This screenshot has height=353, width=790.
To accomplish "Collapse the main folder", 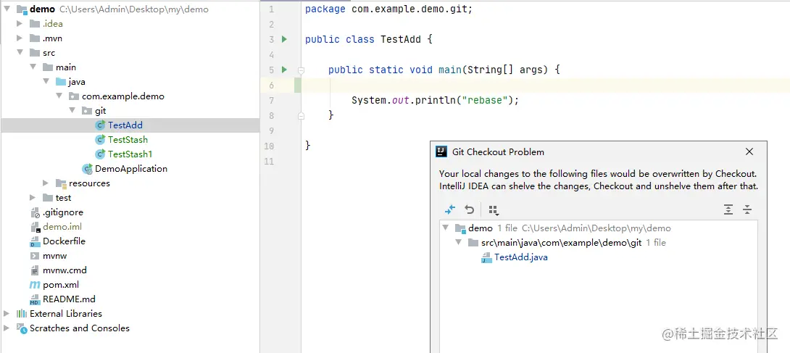I will point(33,67).
